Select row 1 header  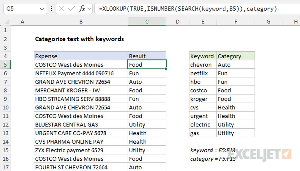click(5, 30)
